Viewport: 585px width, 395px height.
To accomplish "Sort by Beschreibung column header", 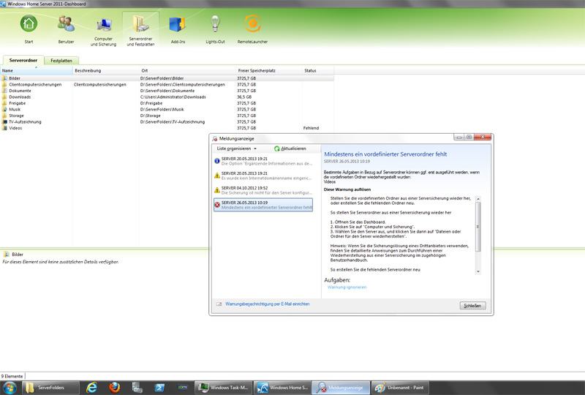I will [x=106, y=70].
